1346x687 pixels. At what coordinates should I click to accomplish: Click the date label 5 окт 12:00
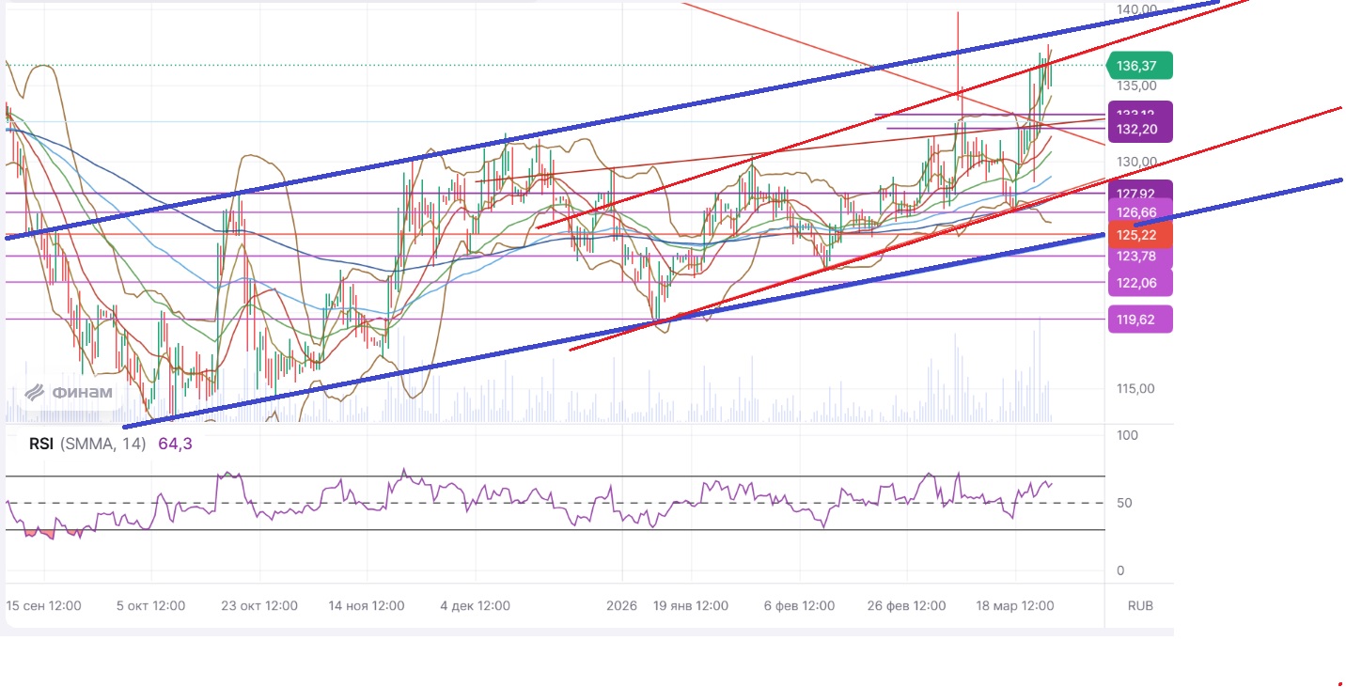coord(150,606)
